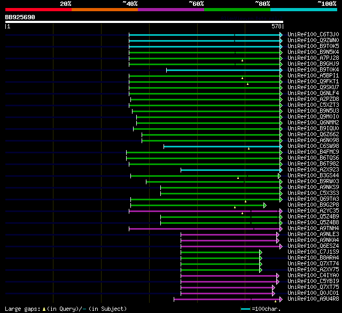Viewport: 342px width, 313px height.
Task: Click the UniRef100_A2XV75 label
Action: [x=313, y=270]
